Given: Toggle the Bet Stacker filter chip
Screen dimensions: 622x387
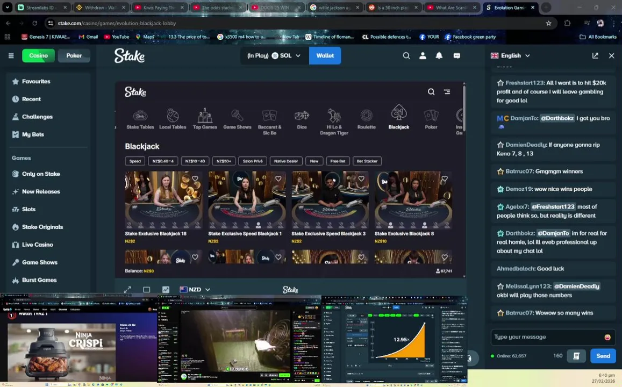Looking at the screenshot, I should click(367, 161).
